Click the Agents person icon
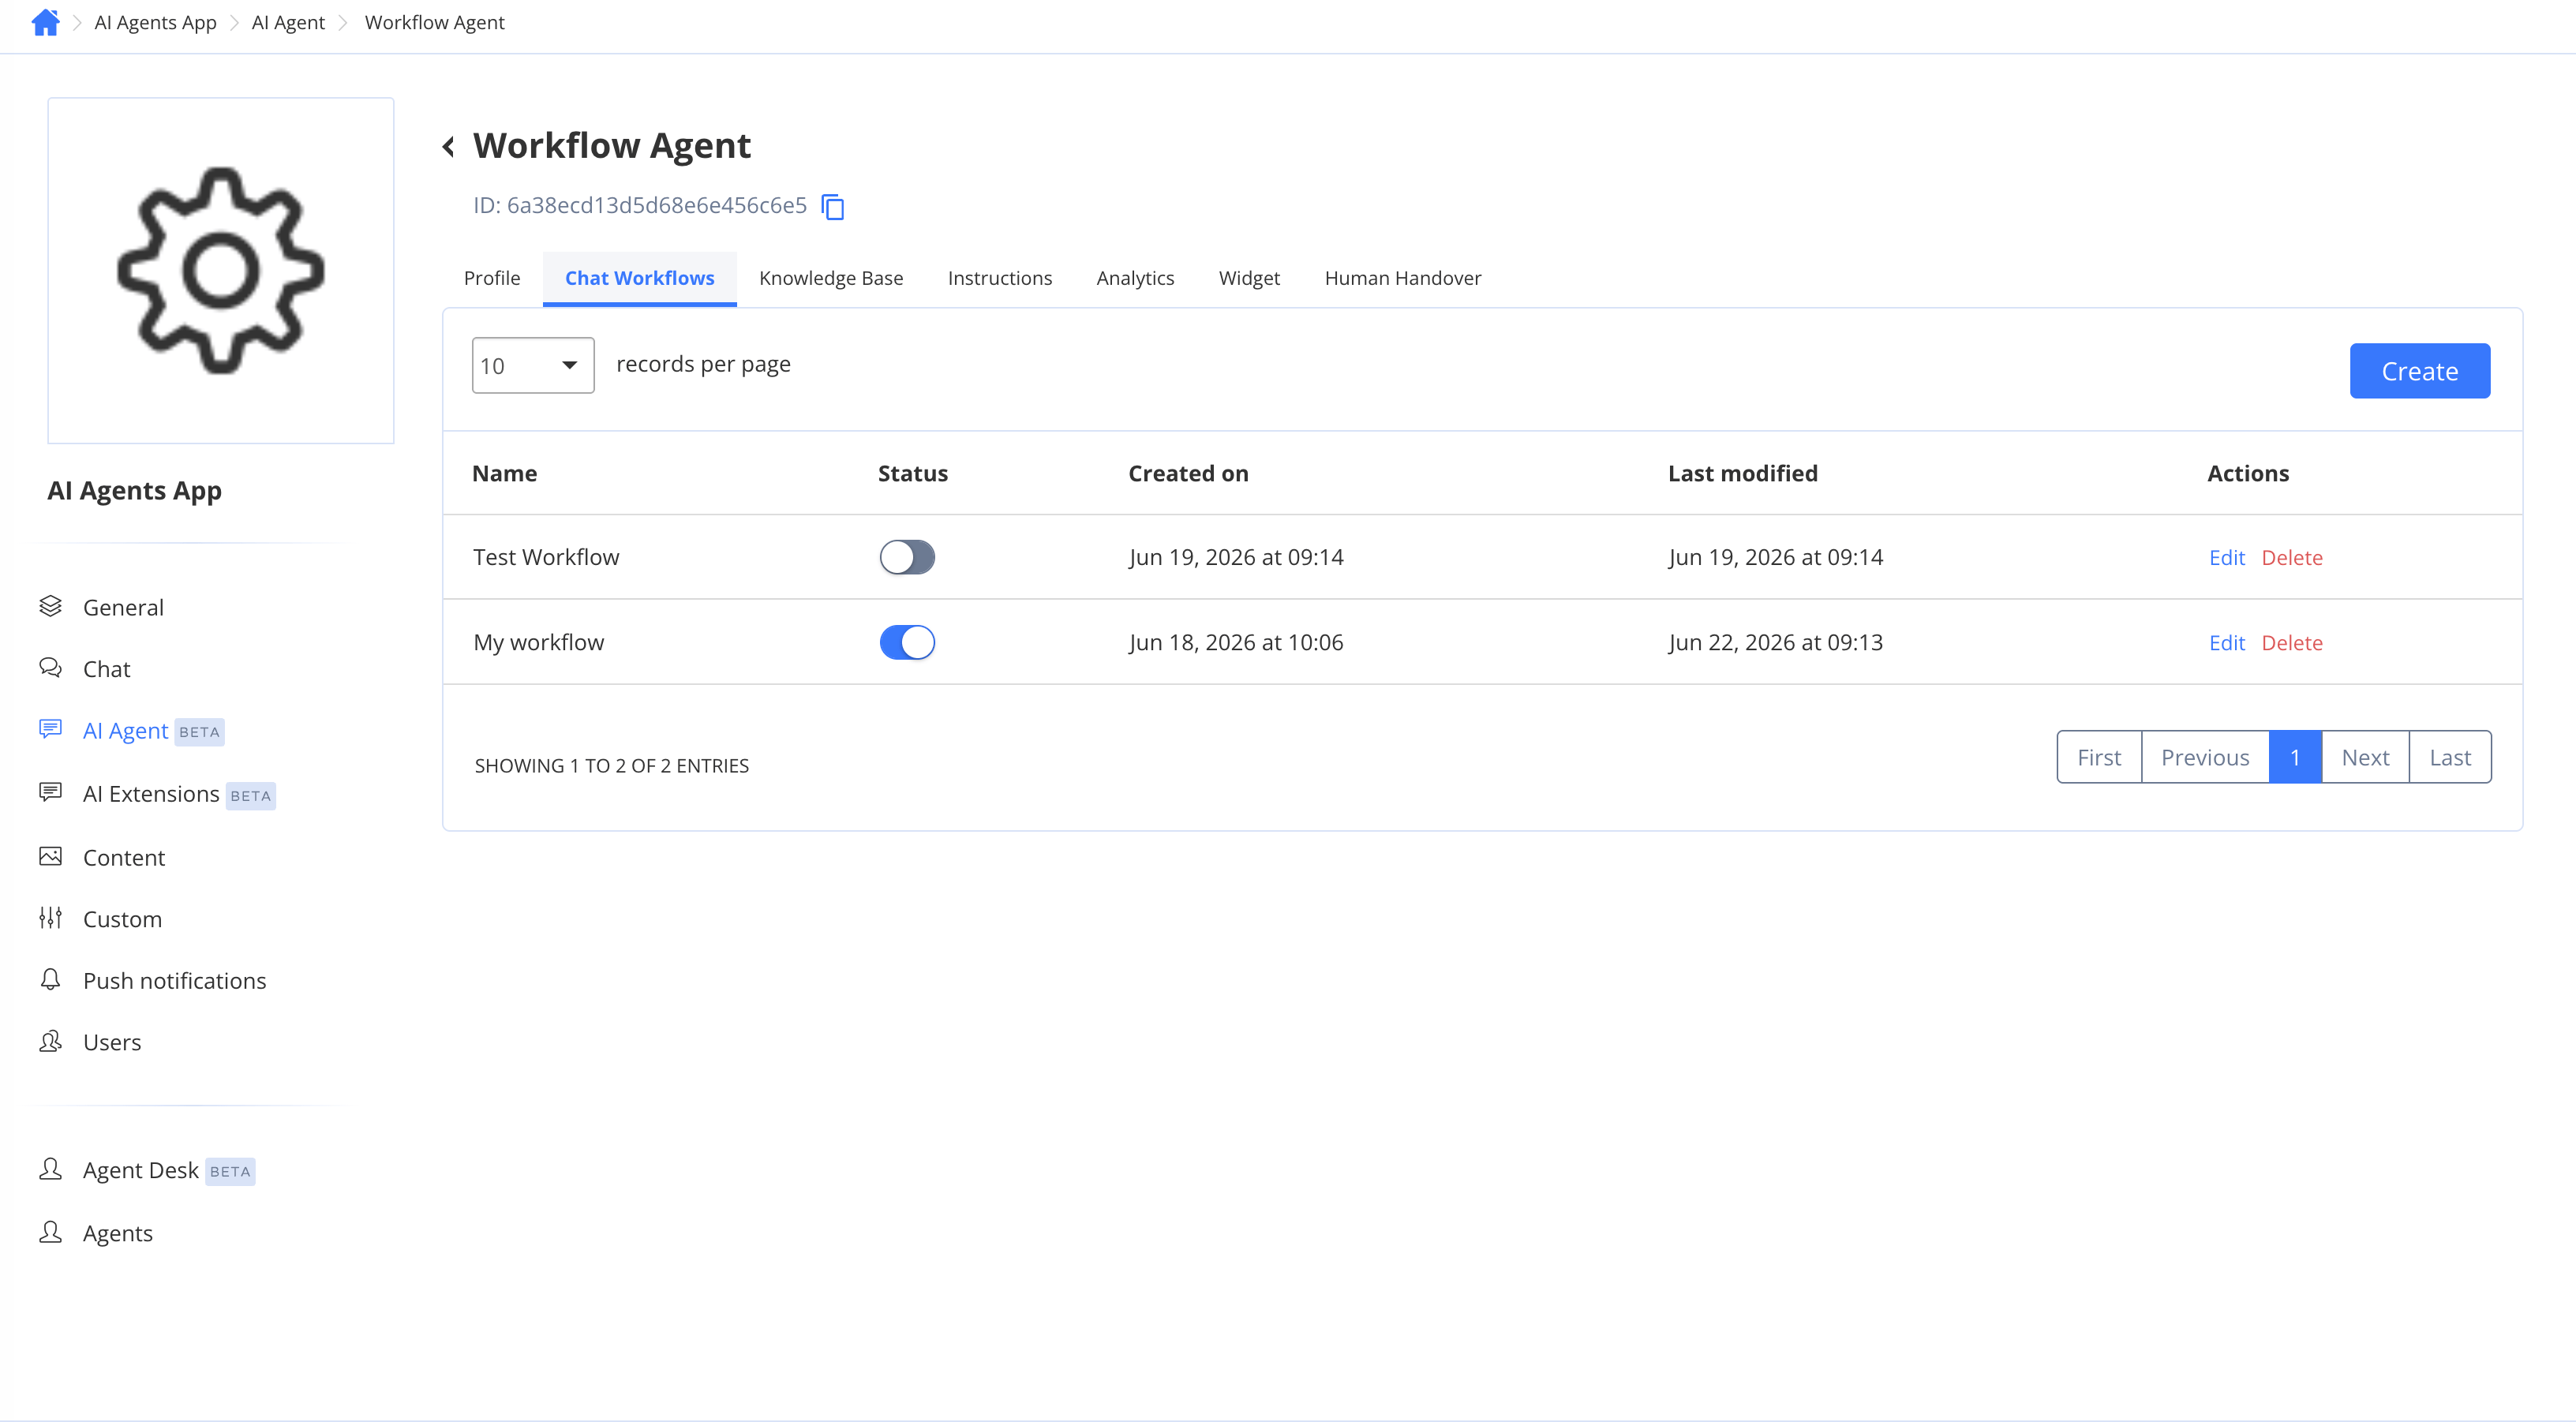2576x1422 pixels. 51,1232
